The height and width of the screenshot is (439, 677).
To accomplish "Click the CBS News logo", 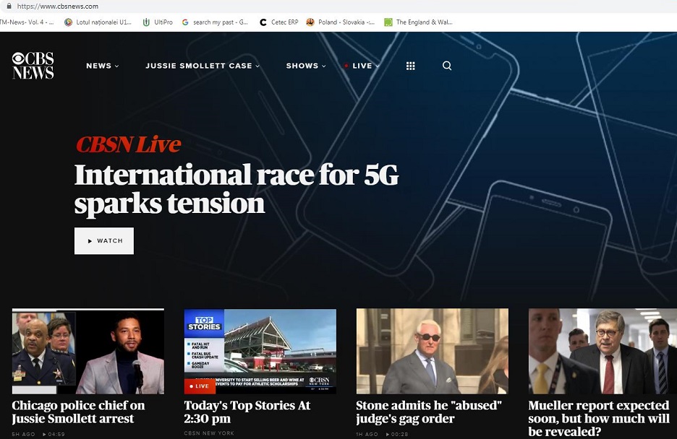I will coord(33,66).
